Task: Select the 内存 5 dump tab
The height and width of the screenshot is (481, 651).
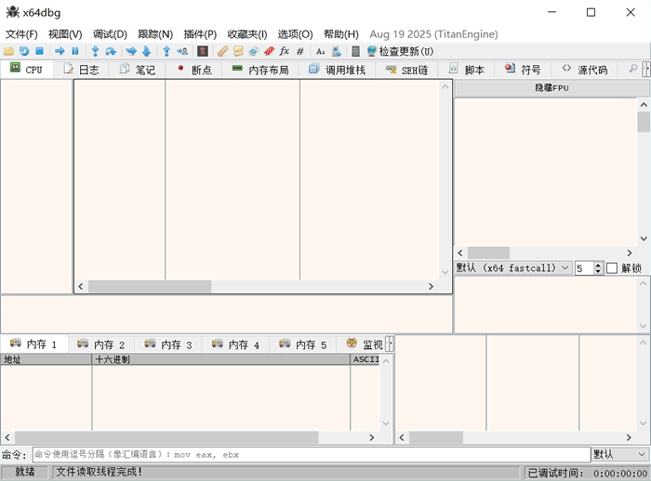Action: (x=303, y=344)
